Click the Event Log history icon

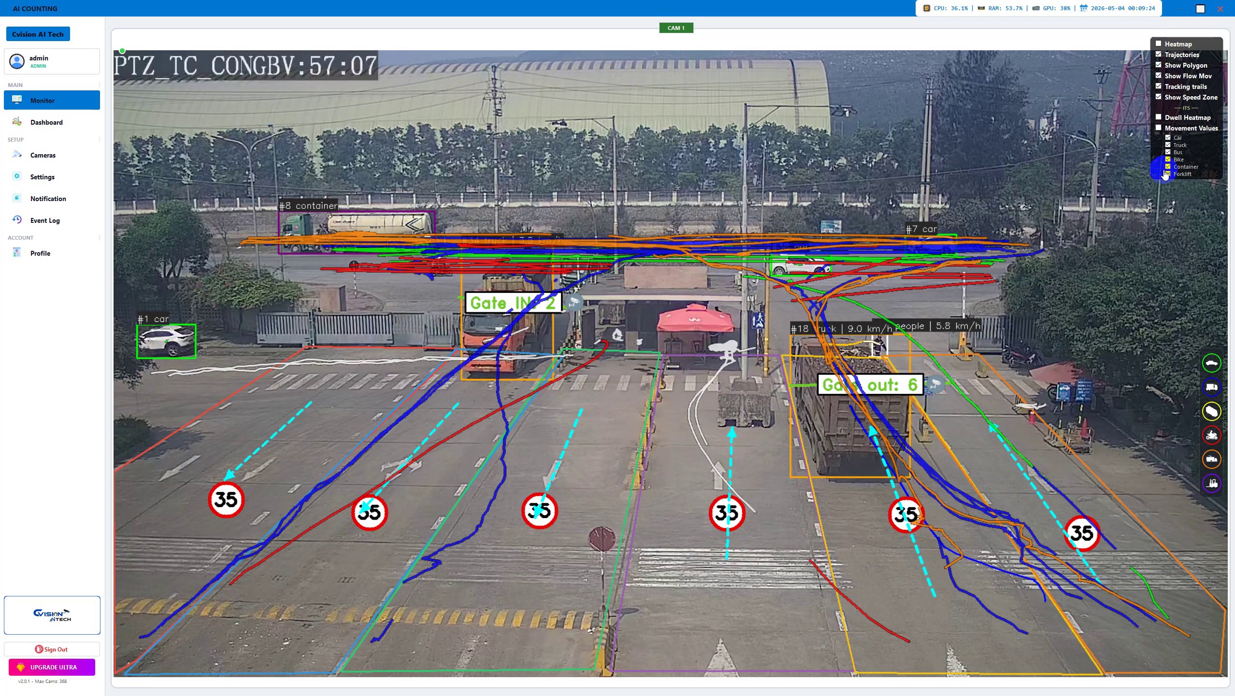click(17, 220)
